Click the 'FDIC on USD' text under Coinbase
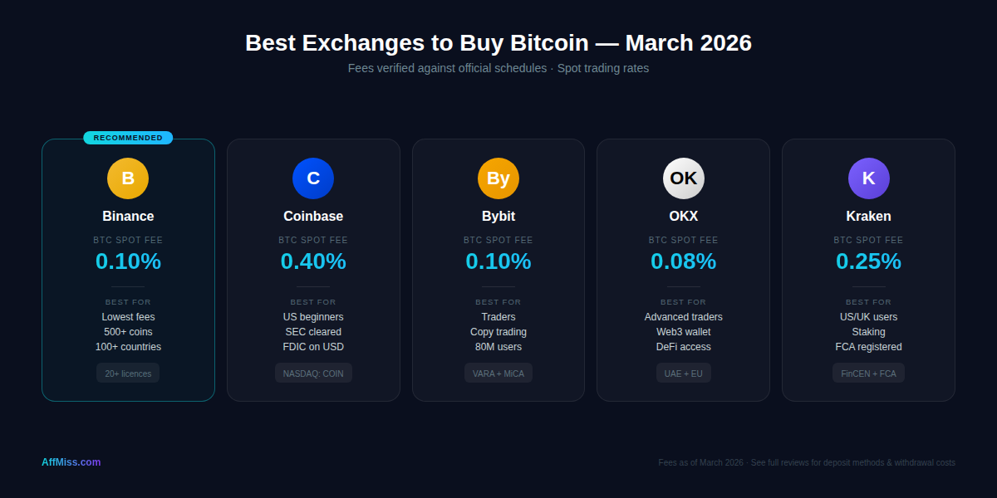This screenshot has height=498, width=997. pos(313,346)
